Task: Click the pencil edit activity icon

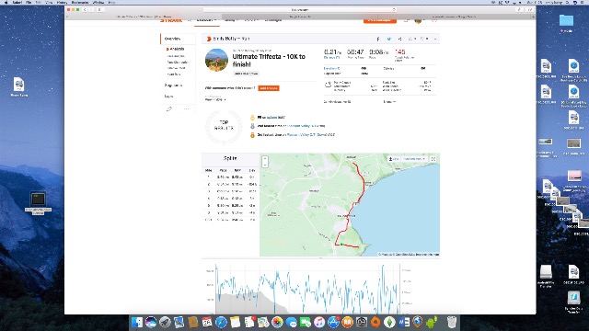Action: pyautogui.click(x=169, y=108)
